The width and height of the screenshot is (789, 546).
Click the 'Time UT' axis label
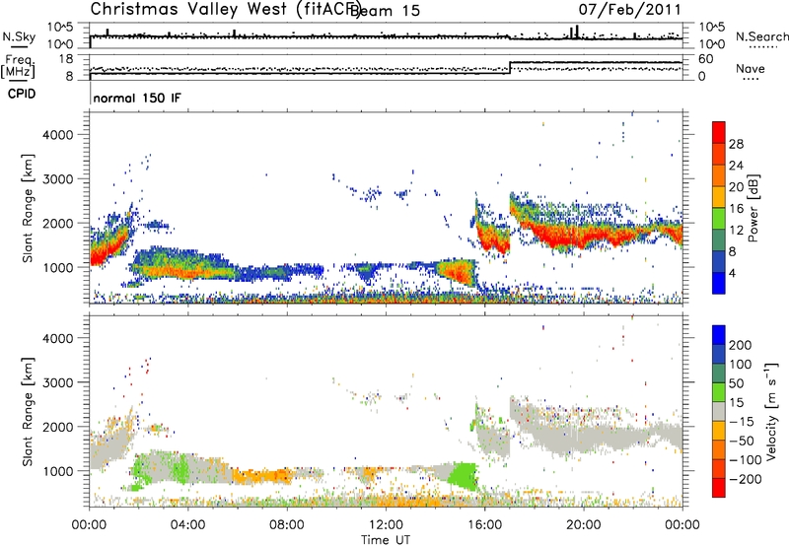386,540
